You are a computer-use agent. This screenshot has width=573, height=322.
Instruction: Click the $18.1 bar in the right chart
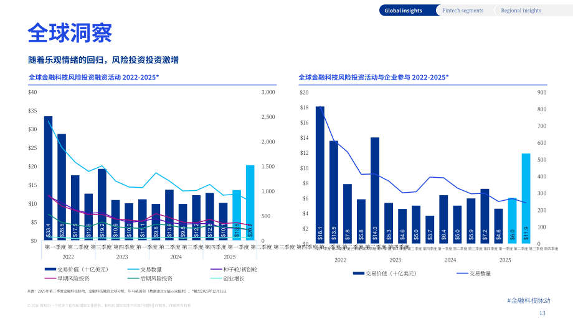point(320,175)
